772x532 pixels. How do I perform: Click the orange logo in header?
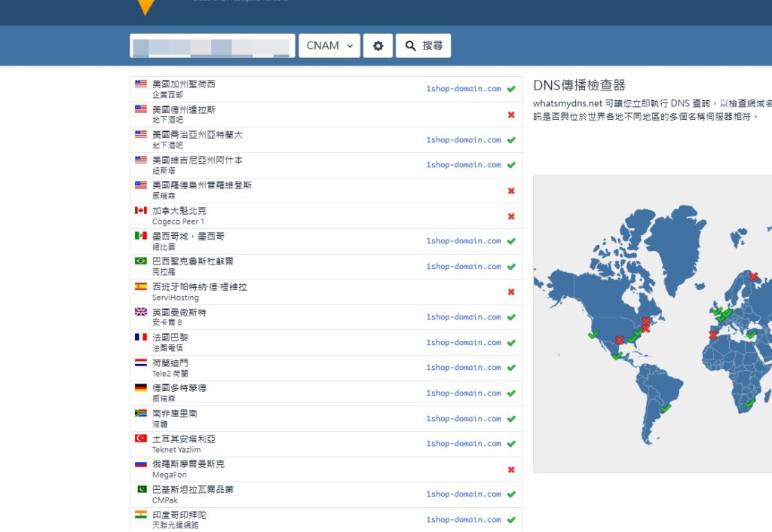[x=146, y=7]
